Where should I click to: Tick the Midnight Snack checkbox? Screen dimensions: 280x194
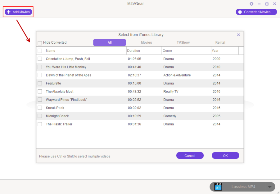pyautogui.click(x=40, y=116)
